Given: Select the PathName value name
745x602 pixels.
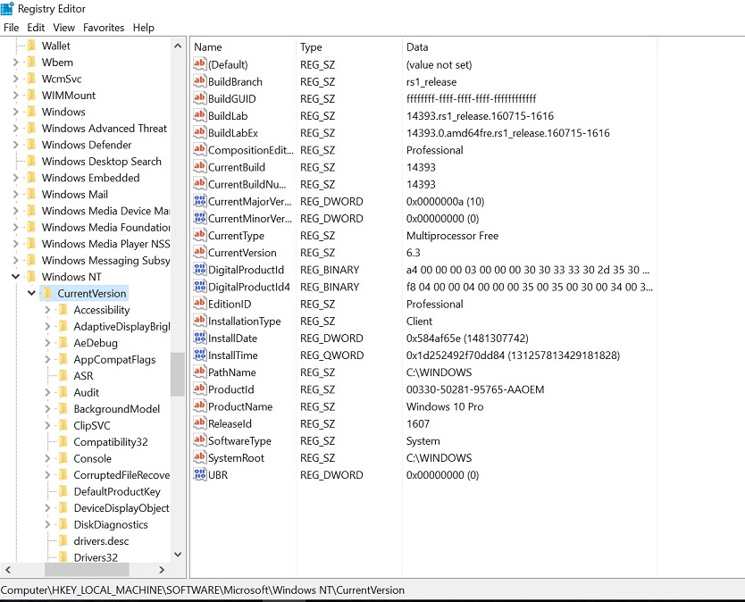Looking at the screenshot, I should click(x=232, y=372).
